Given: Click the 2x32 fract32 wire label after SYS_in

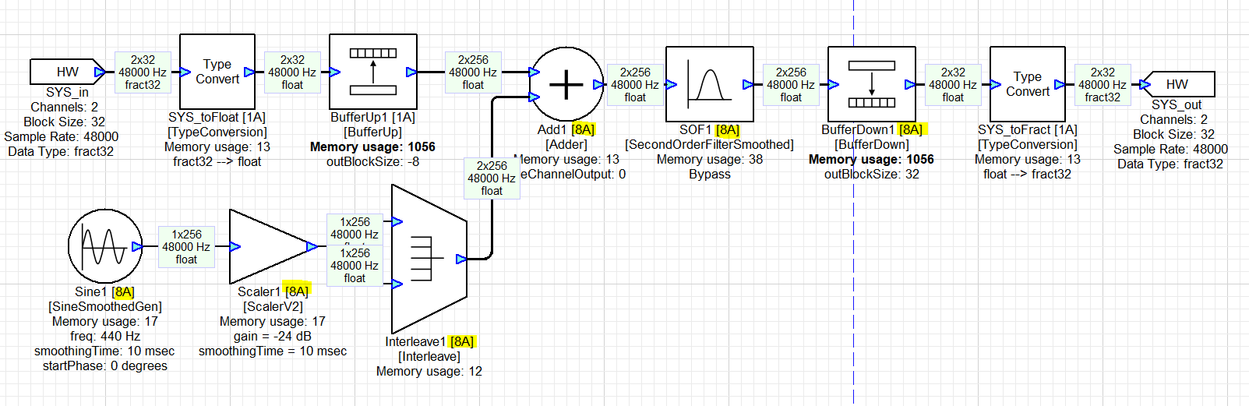Looking at the screenshot, I should coord(143,72).
